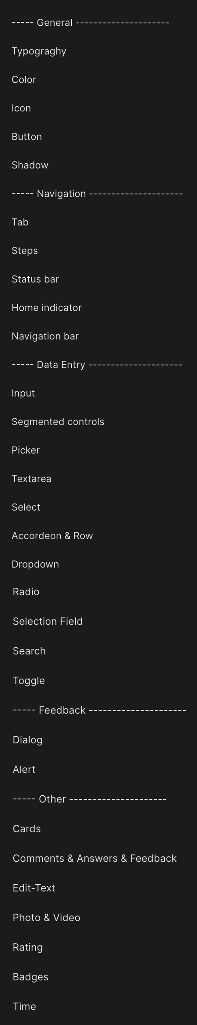The image size is (197, 1025).
Task: Go to Home indicator page
Action: [x=46, y=308]
